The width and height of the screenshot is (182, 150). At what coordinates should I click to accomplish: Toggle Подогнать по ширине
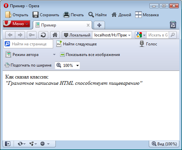point(28,65)
